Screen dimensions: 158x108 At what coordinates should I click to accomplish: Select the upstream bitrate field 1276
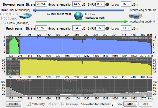(x=41, y=28)
